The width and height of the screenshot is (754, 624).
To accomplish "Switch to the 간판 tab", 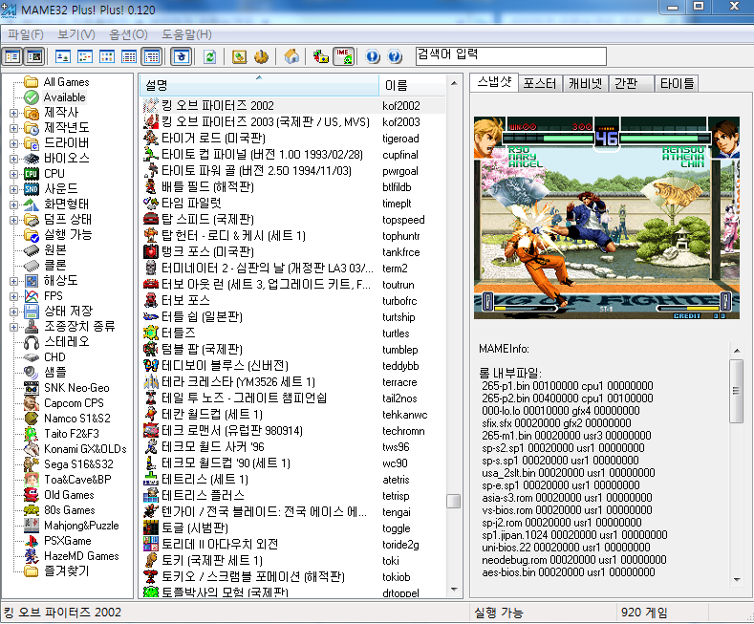I will pos(631,84).
